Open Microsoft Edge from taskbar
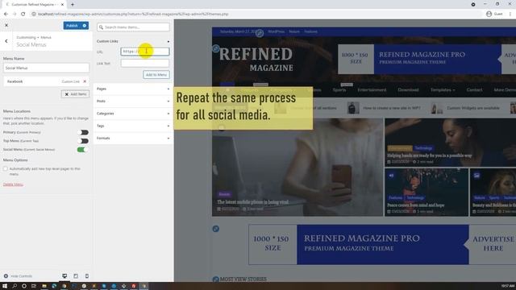Viewport: 516px width, 290px height. coord(54,286)
